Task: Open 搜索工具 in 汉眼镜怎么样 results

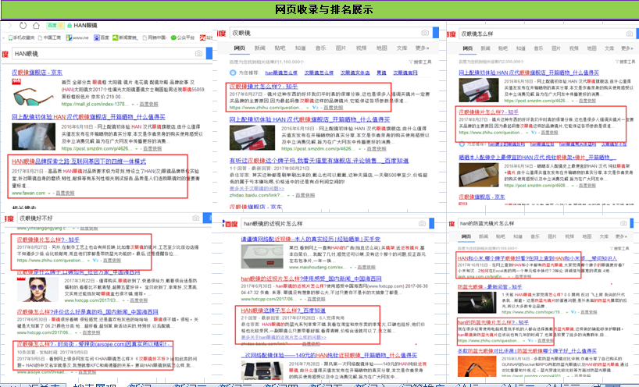Action: [625, 62]
